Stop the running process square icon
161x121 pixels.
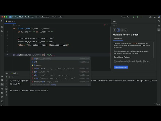pyautogui.click(x=9, y=77)
